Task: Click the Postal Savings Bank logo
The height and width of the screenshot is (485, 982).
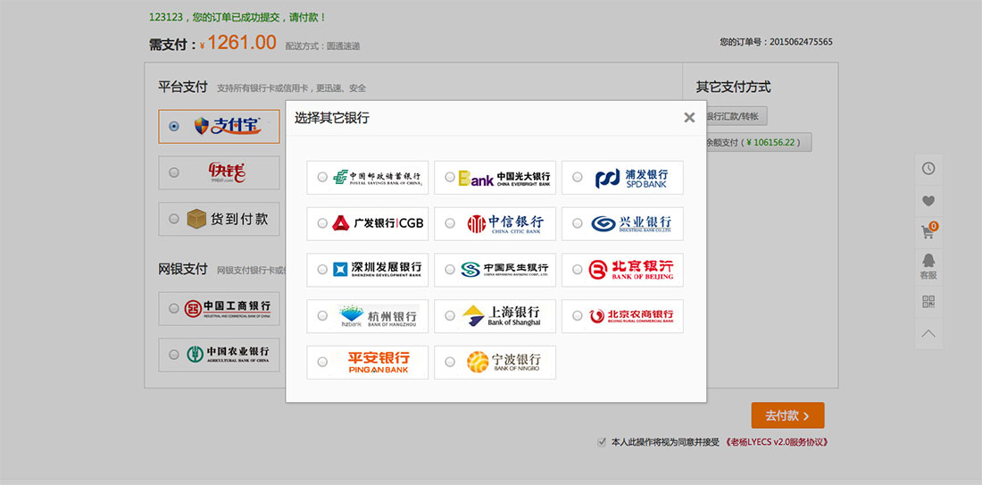Action: point(377,178)
